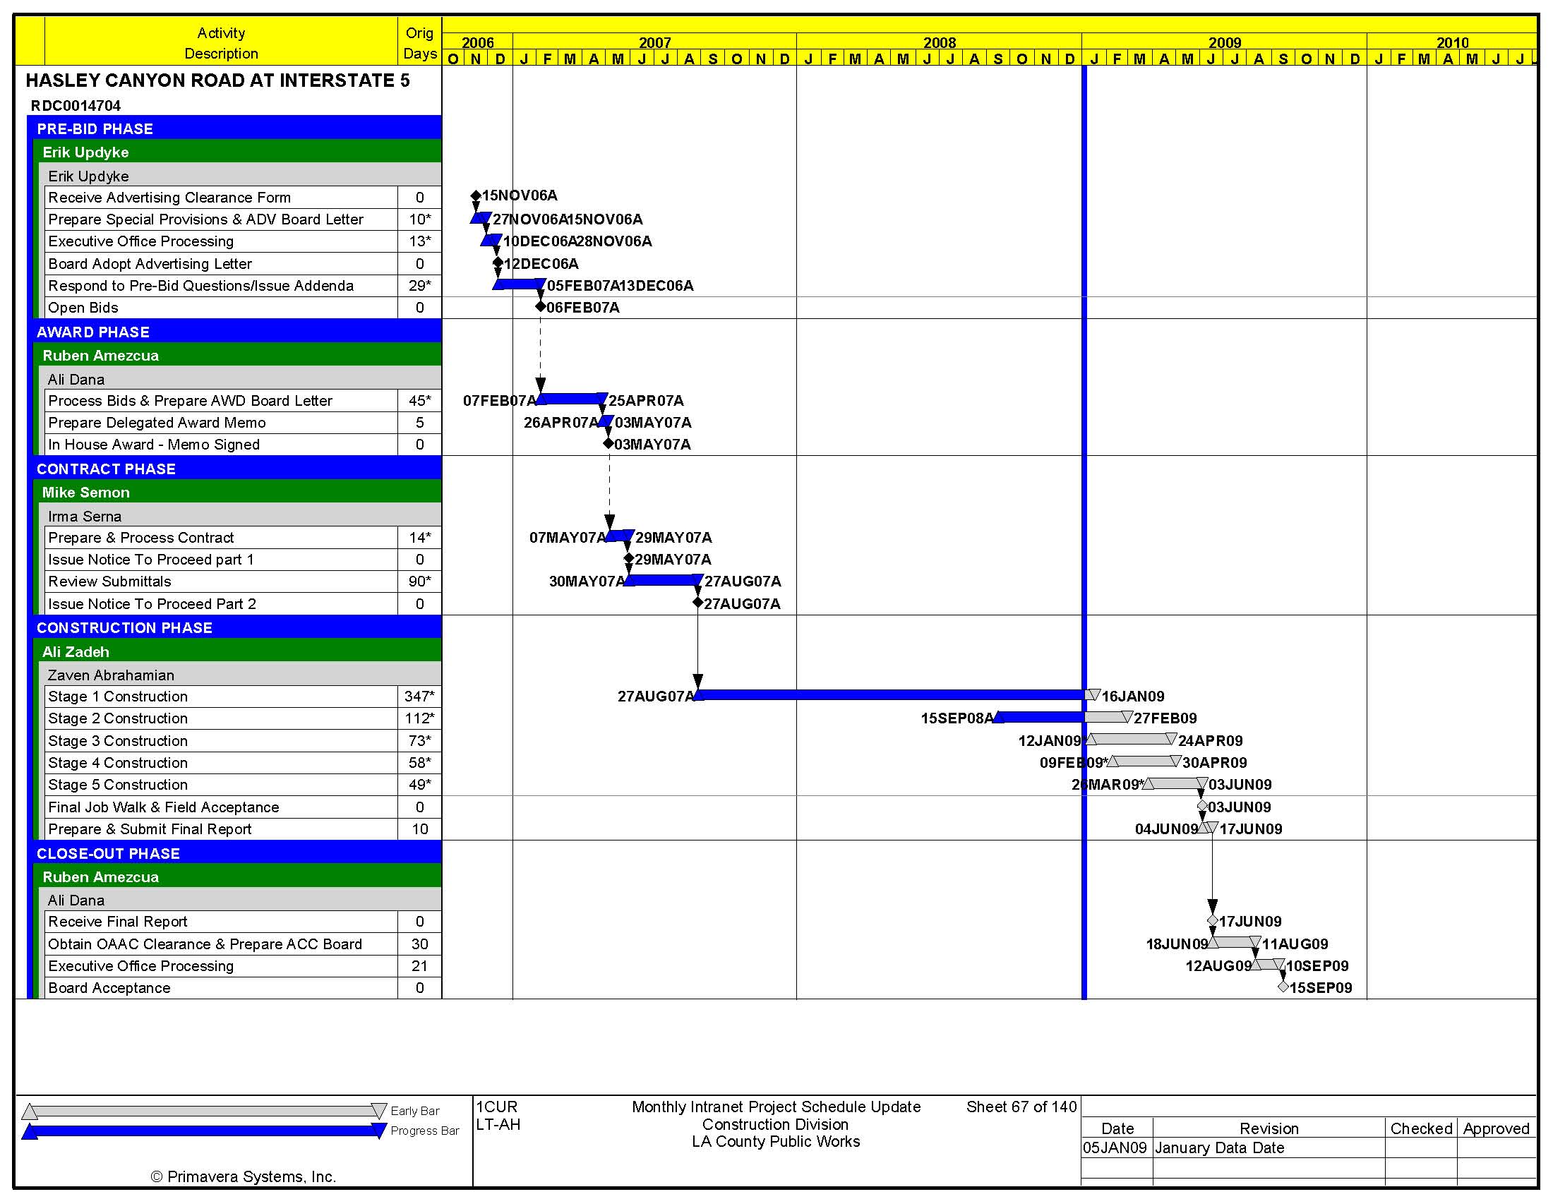Select the Stage 1 Construction progress bar
1553x1199 pixels.
click(x=889, y=695)
